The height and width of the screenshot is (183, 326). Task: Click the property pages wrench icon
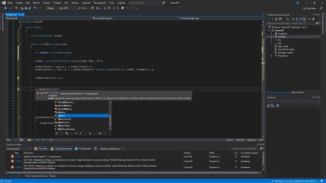pos(277,106)
